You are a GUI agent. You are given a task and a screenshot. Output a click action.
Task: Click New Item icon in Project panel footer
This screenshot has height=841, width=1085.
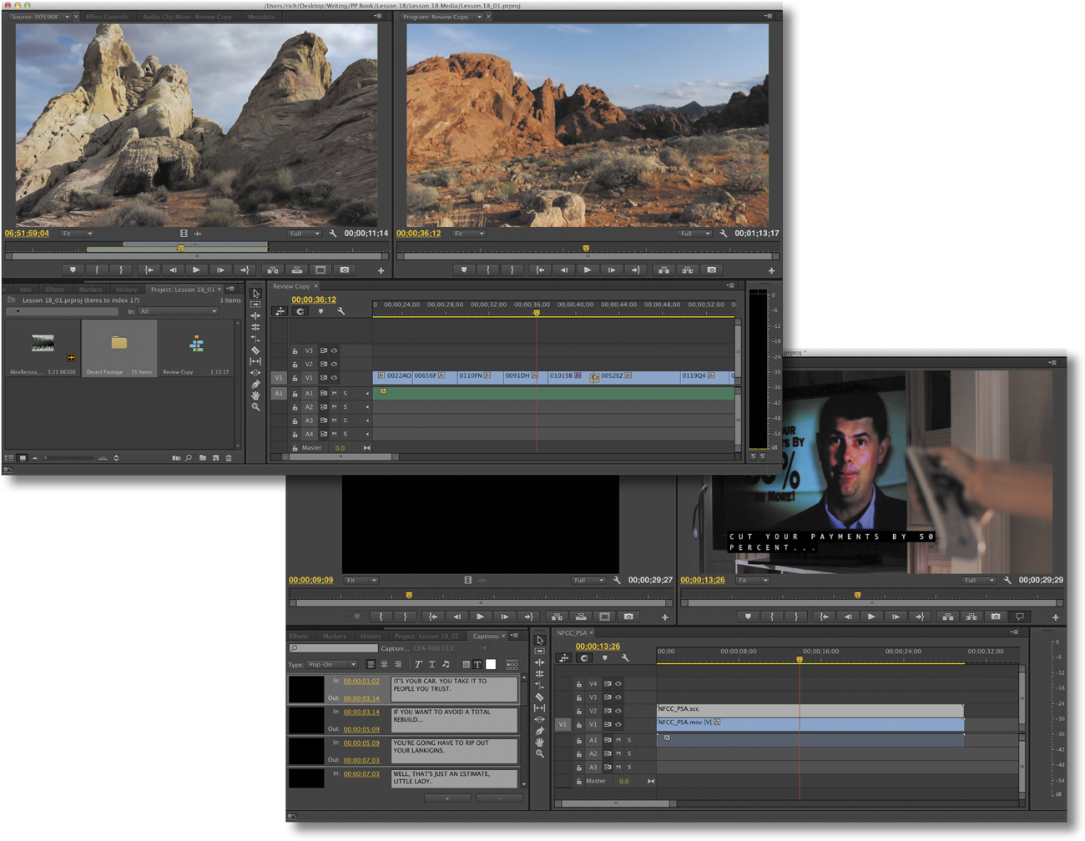click(216, 458)
